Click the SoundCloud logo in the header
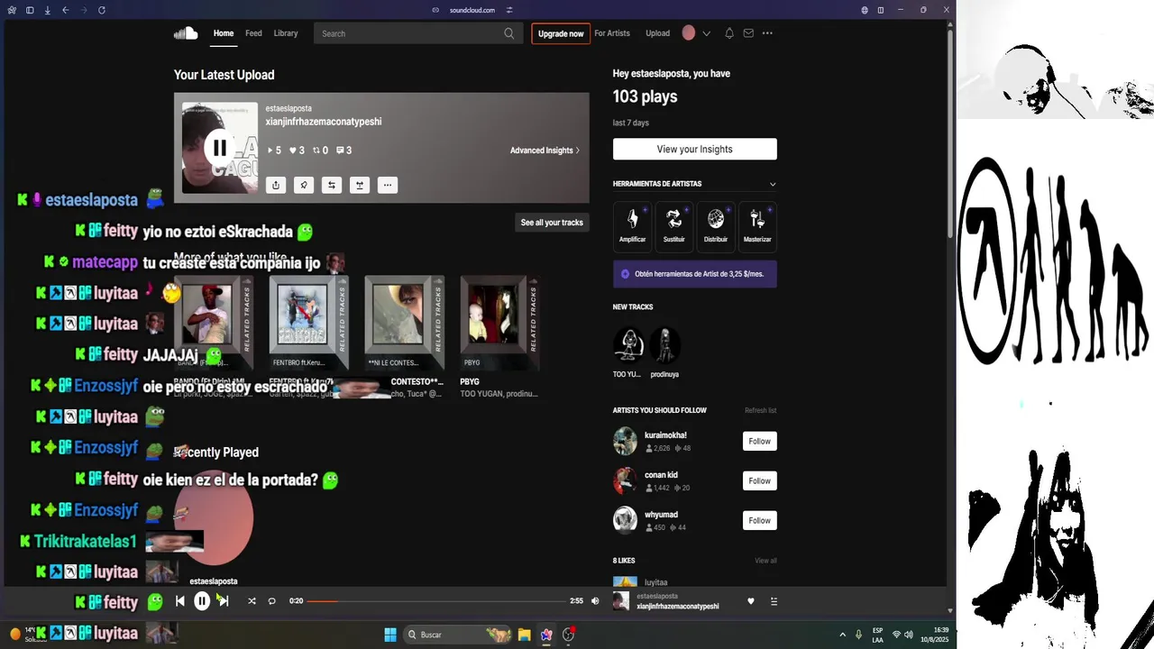1154x649 pixels. click(x=186, y=33)
